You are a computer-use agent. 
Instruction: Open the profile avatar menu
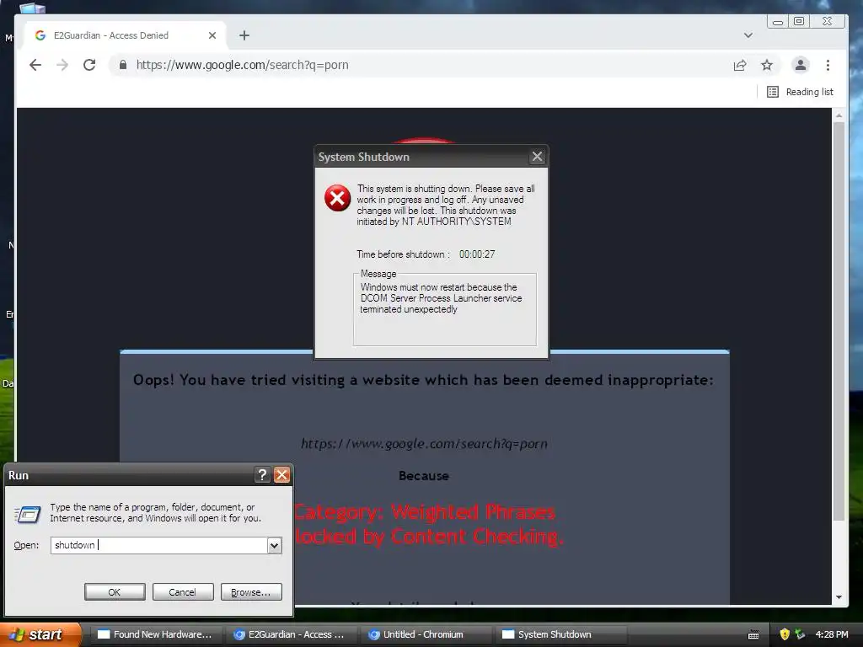(x=801, y=65)
